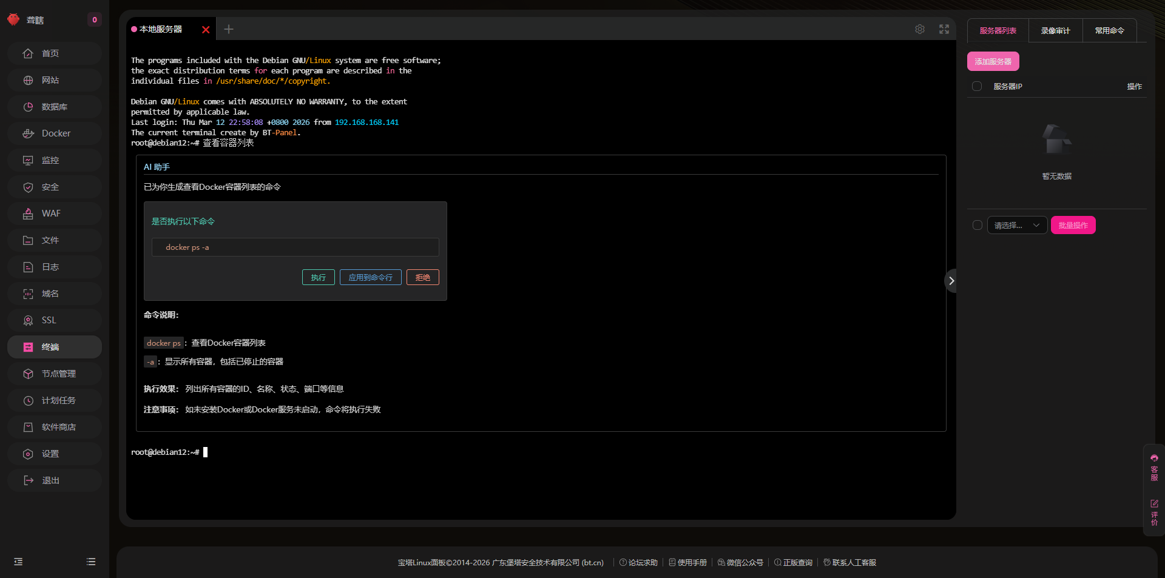Switch to the 录像审计 tab

[1055, 30]
